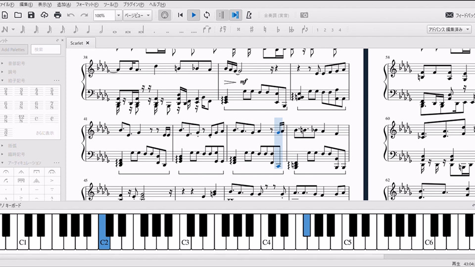Toggle MIDI input button

[x=164, y=15]
